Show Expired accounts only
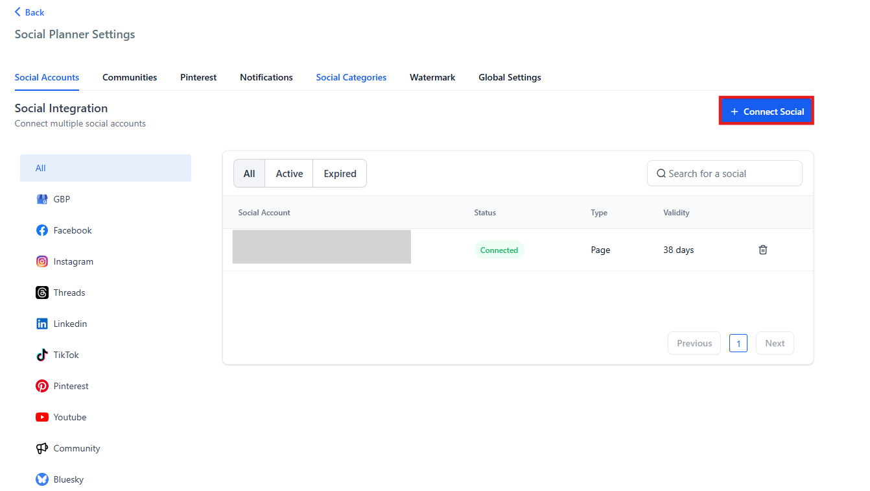Screen dimensions: 870x491 (340, 174)
